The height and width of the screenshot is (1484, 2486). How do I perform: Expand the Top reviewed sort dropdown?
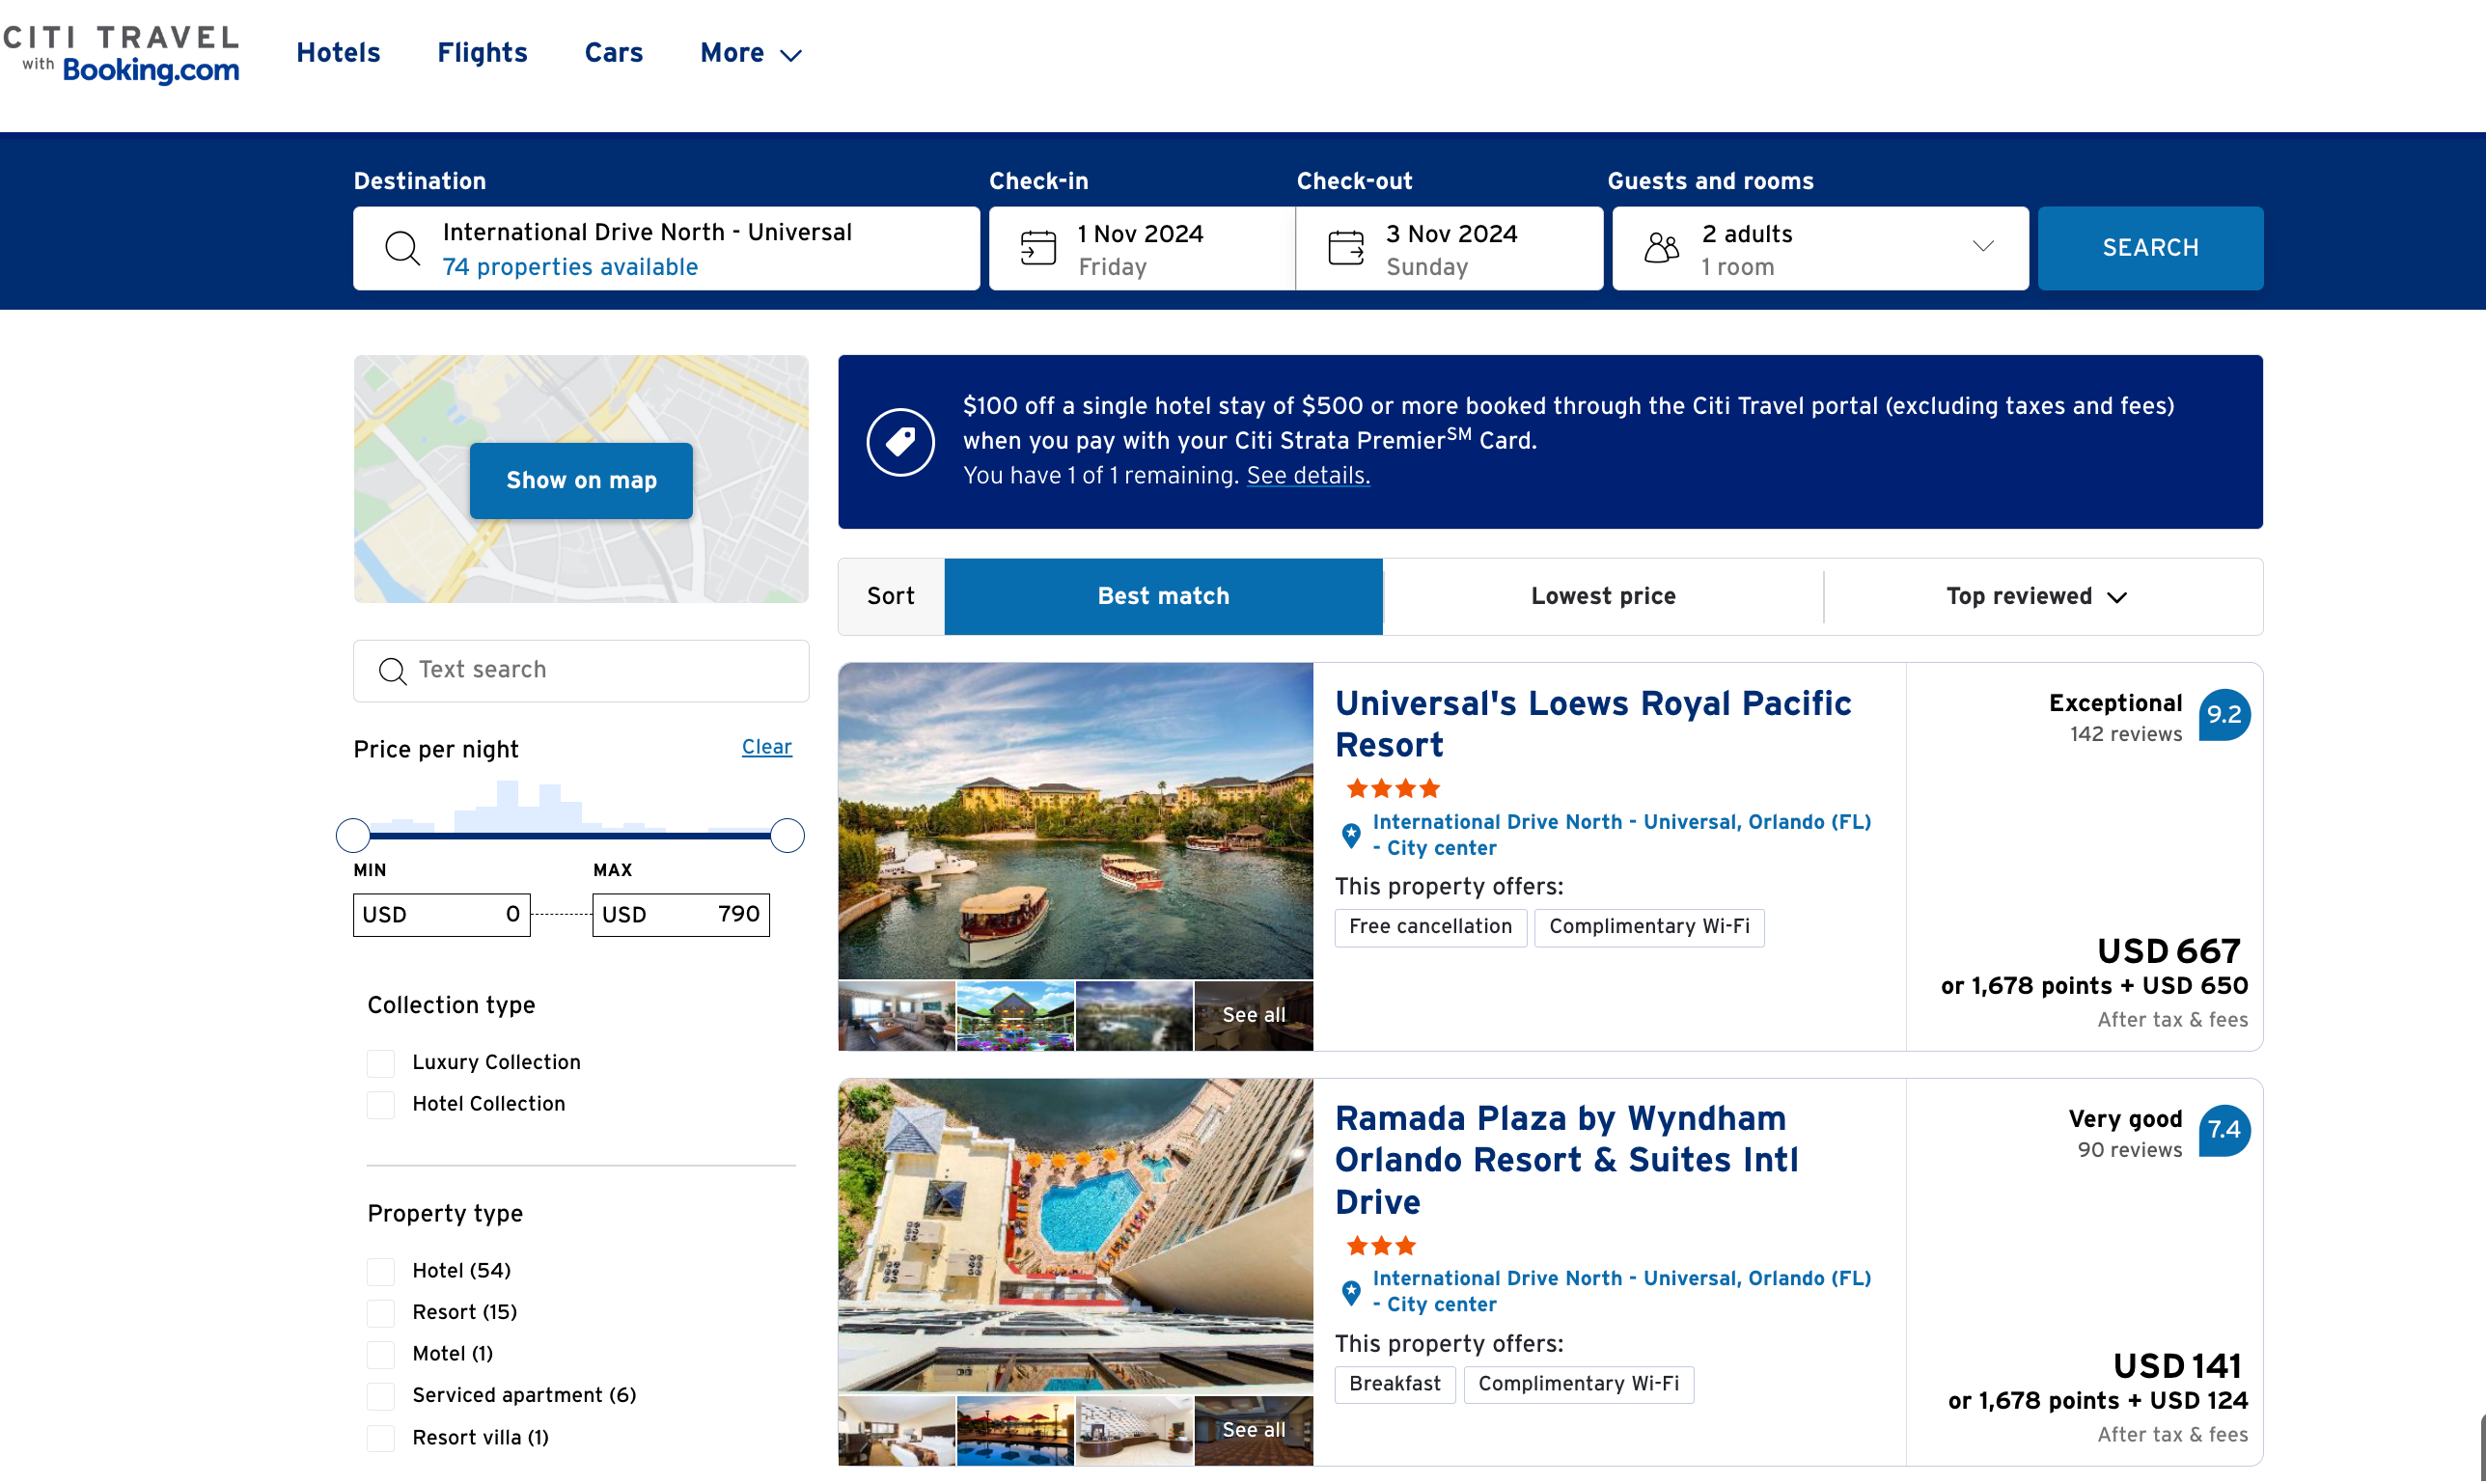point(2036,597)
